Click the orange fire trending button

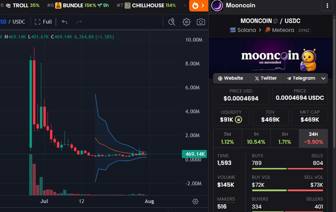[199, 6]
